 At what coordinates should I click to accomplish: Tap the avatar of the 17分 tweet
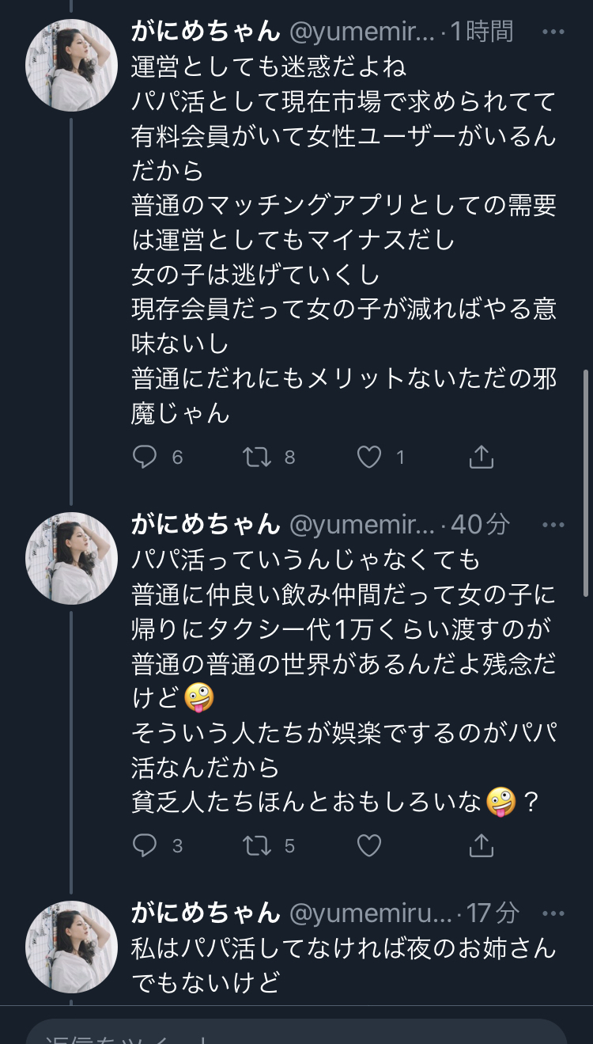[72, 947]
